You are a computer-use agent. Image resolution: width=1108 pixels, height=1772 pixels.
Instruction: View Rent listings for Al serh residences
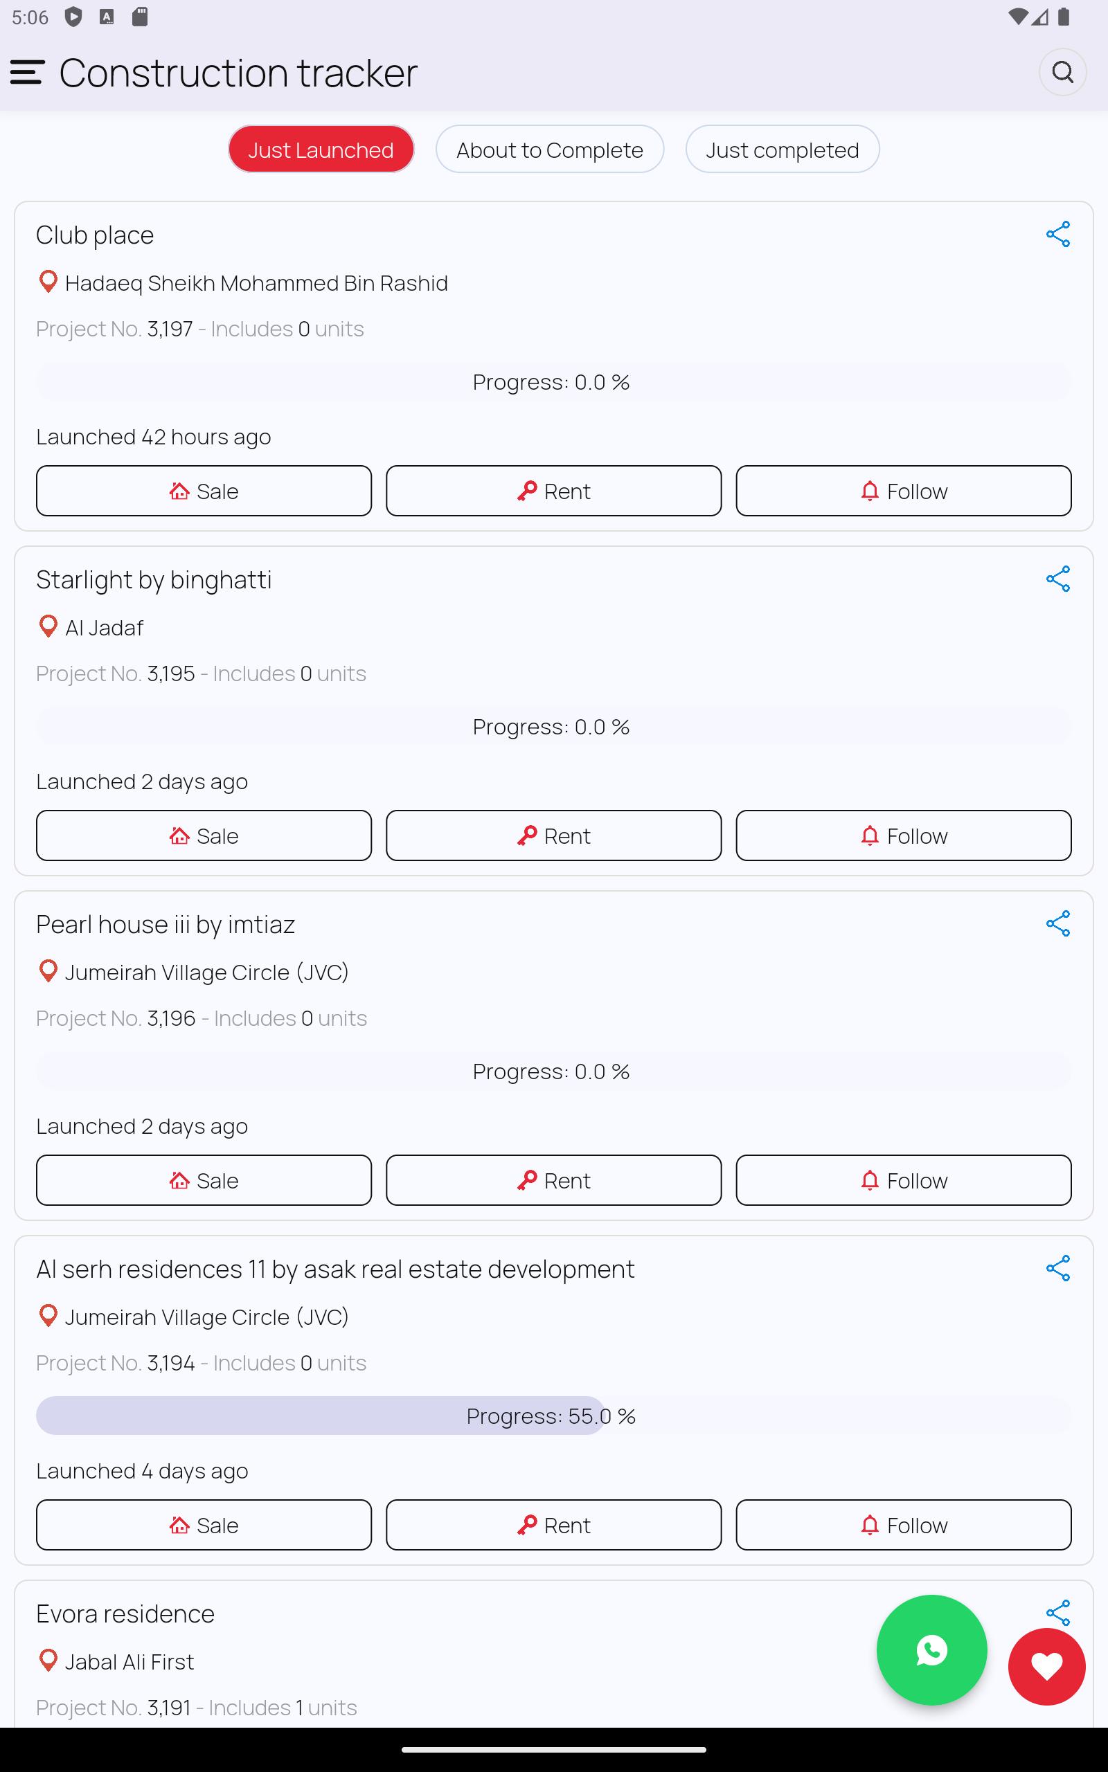pos(554,1524)
